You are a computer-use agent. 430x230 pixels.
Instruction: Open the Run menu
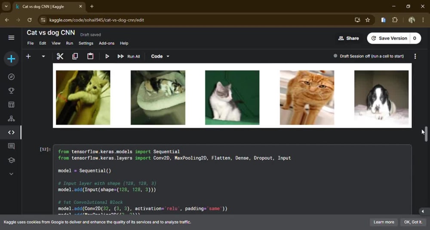[69, 43]
